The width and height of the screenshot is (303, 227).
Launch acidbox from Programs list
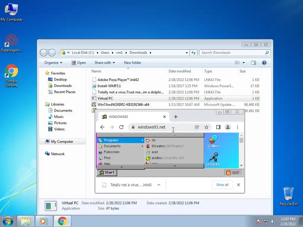tap(174, 158)
